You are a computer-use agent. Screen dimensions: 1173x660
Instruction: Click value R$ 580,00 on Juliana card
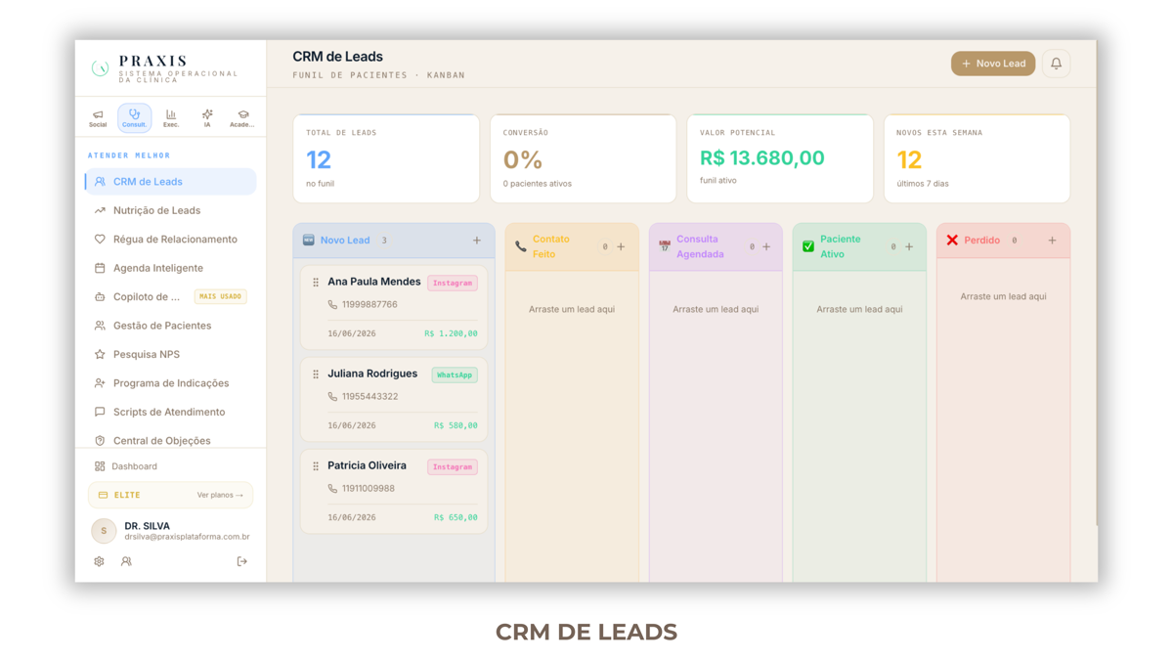[456, 426]
